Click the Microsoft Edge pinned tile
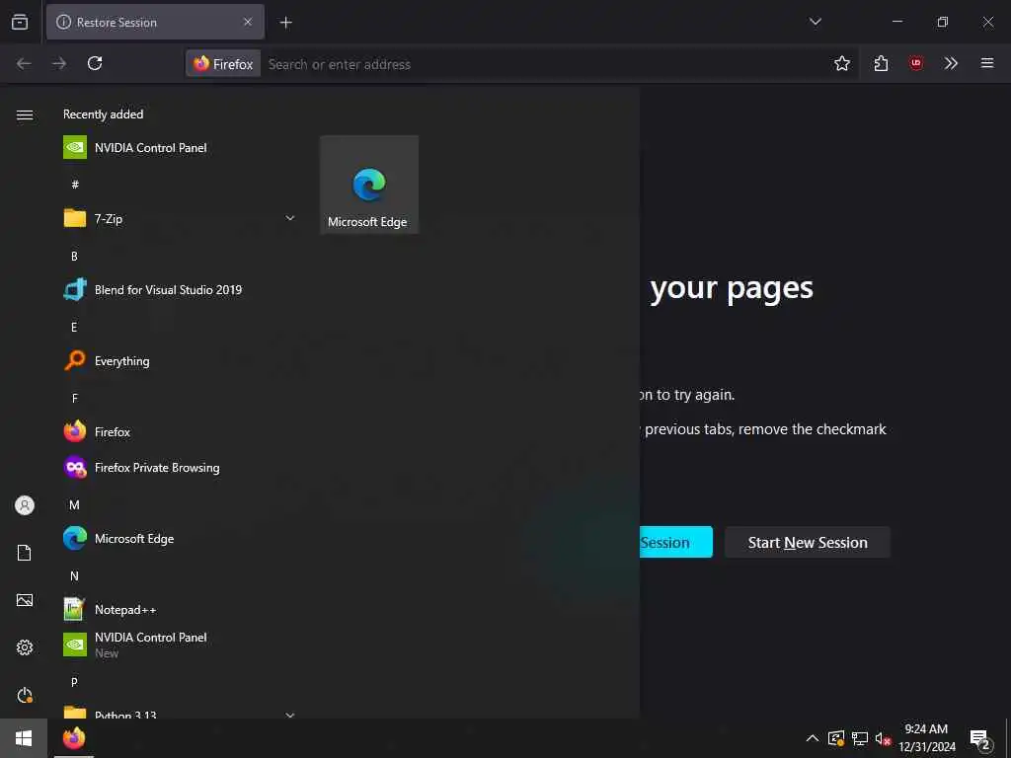Viewport: 1011px width, 758px height. tap(369, 185)
